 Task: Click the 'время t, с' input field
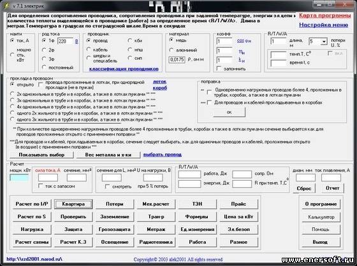(x=278, y=63)
